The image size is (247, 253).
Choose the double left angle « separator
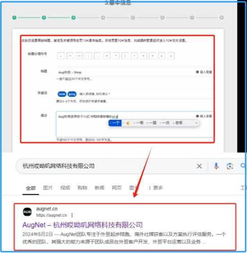[143, 56]
